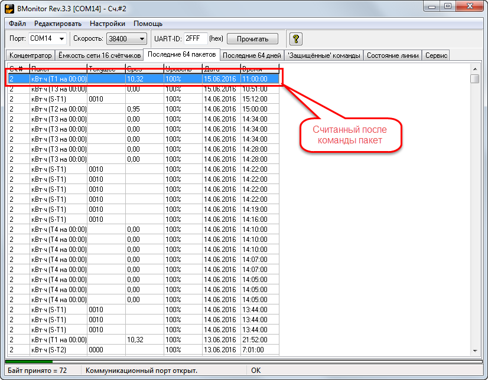Open the Сервис tab

click(436, 55)
